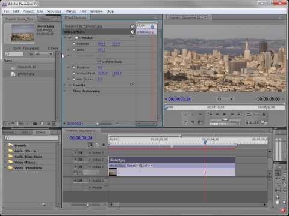Click the Scale value in Effect Controls
289x216 pixels.
coord(102,50)
